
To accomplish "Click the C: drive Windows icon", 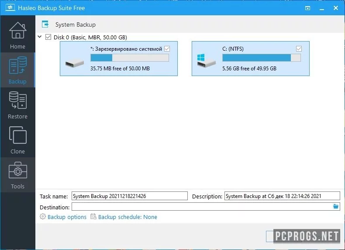I will point(201,58).
